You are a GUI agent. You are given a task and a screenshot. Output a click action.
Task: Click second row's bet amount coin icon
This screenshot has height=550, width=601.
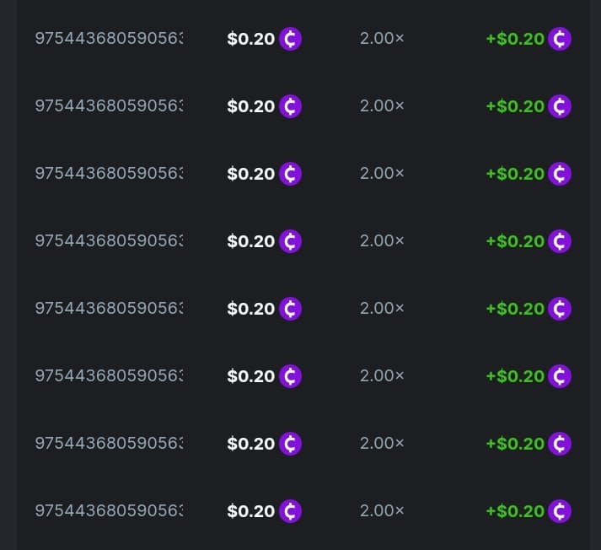click(290, 106)
